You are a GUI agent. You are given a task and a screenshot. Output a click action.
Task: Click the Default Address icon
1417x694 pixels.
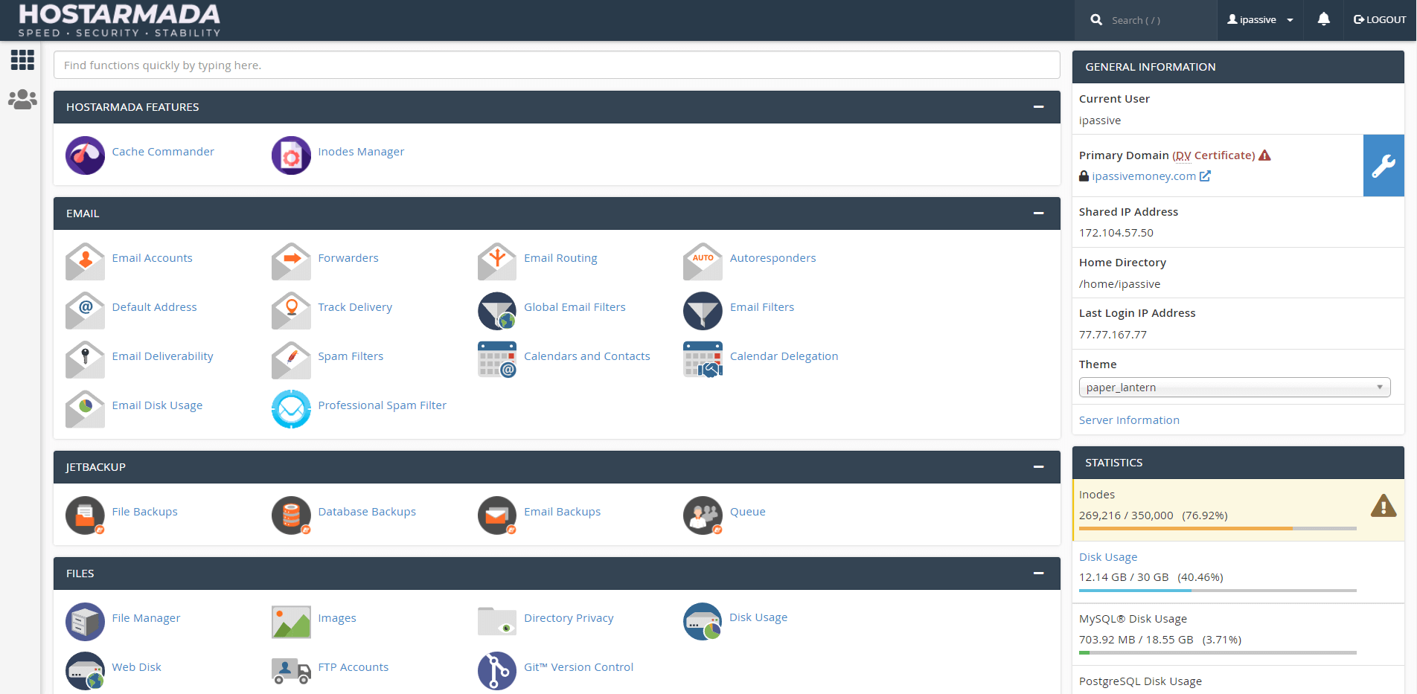pos(85,310)
